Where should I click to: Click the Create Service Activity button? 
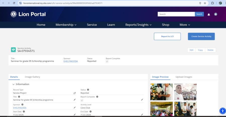[x=201, y=36]
